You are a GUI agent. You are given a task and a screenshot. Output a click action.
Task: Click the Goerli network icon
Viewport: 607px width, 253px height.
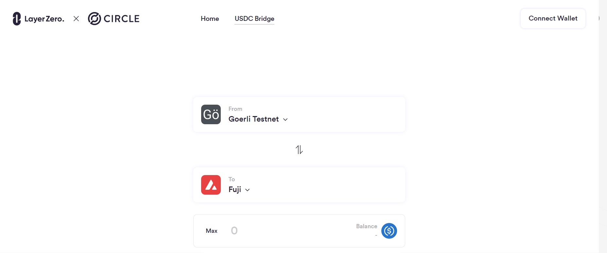point(211,114)
